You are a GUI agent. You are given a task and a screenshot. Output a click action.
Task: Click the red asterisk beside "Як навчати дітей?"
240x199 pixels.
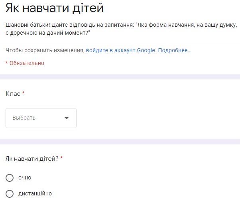point(61,158)
